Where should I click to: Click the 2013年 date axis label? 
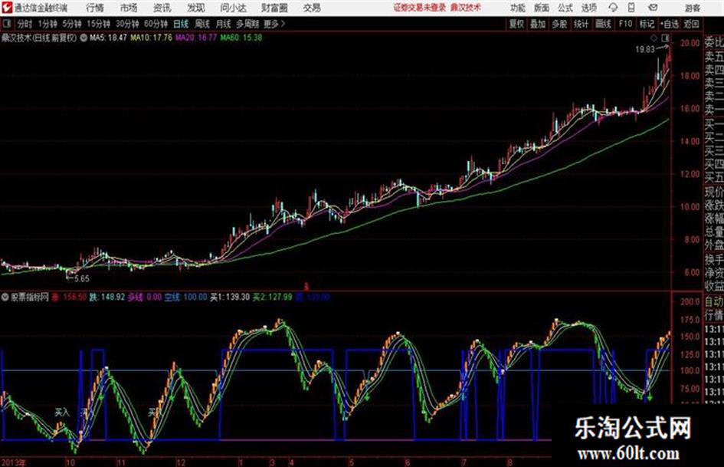(13, 462)
